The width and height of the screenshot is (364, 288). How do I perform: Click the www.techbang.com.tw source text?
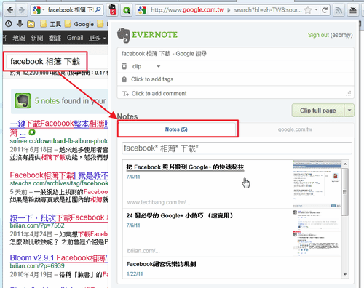coord(159,202)
